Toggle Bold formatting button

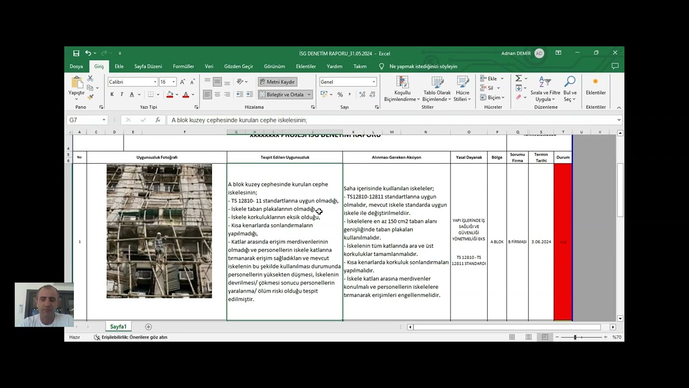(112, 94)
